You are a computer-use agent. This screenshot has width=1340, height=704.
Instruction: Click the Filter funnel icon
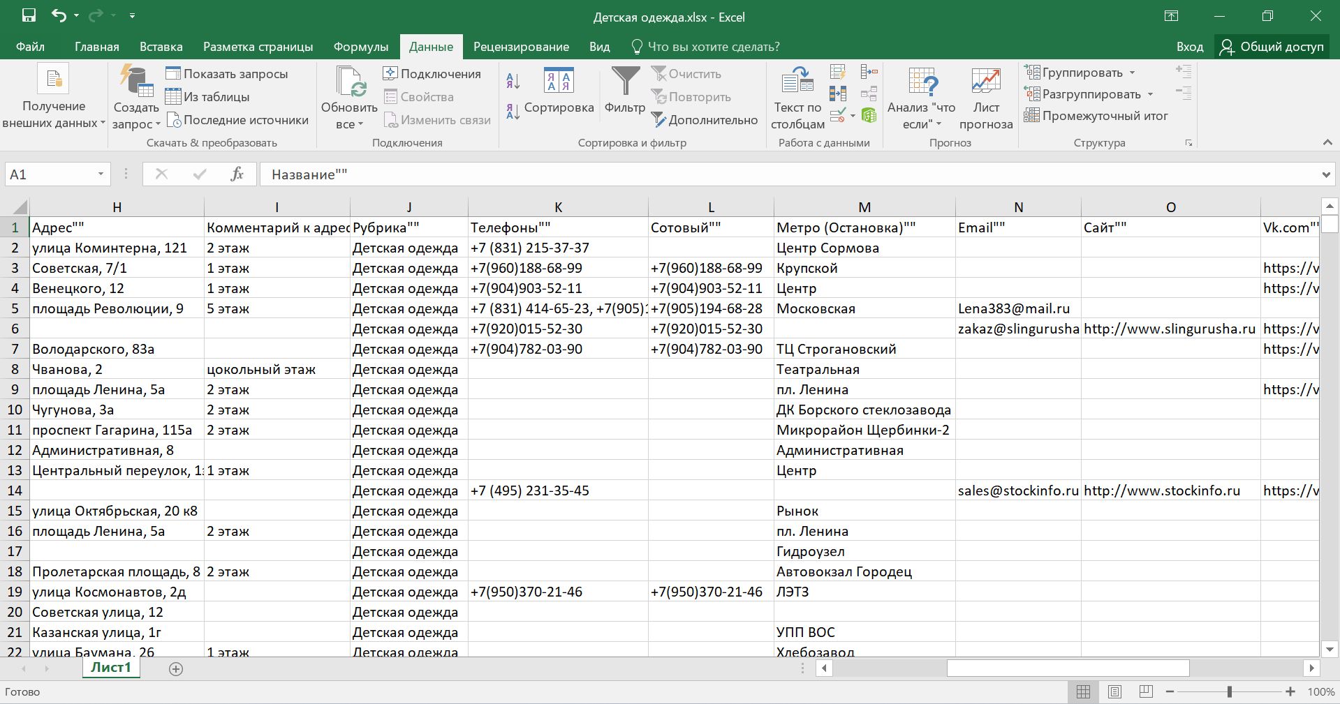624,82
